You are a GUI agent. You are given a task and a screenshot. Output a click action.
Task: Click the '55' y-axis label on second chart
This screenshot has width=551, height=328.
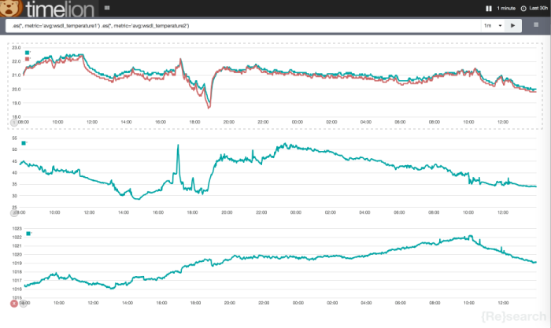[x=14, y=138]
